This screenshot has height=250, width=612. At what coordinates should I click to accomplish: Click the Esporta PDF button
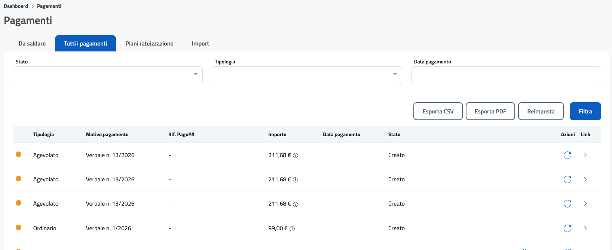[490, 111]
